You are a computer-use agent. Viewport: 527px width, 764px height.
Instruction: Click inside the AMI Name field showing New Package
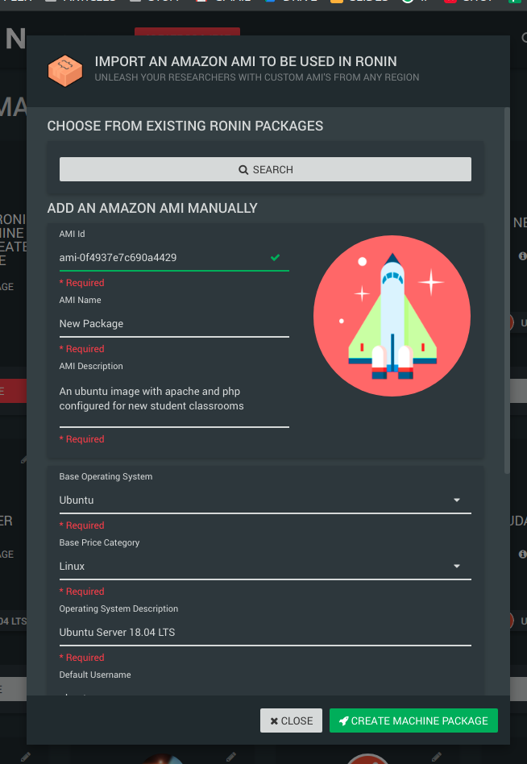tap(174, 323)
